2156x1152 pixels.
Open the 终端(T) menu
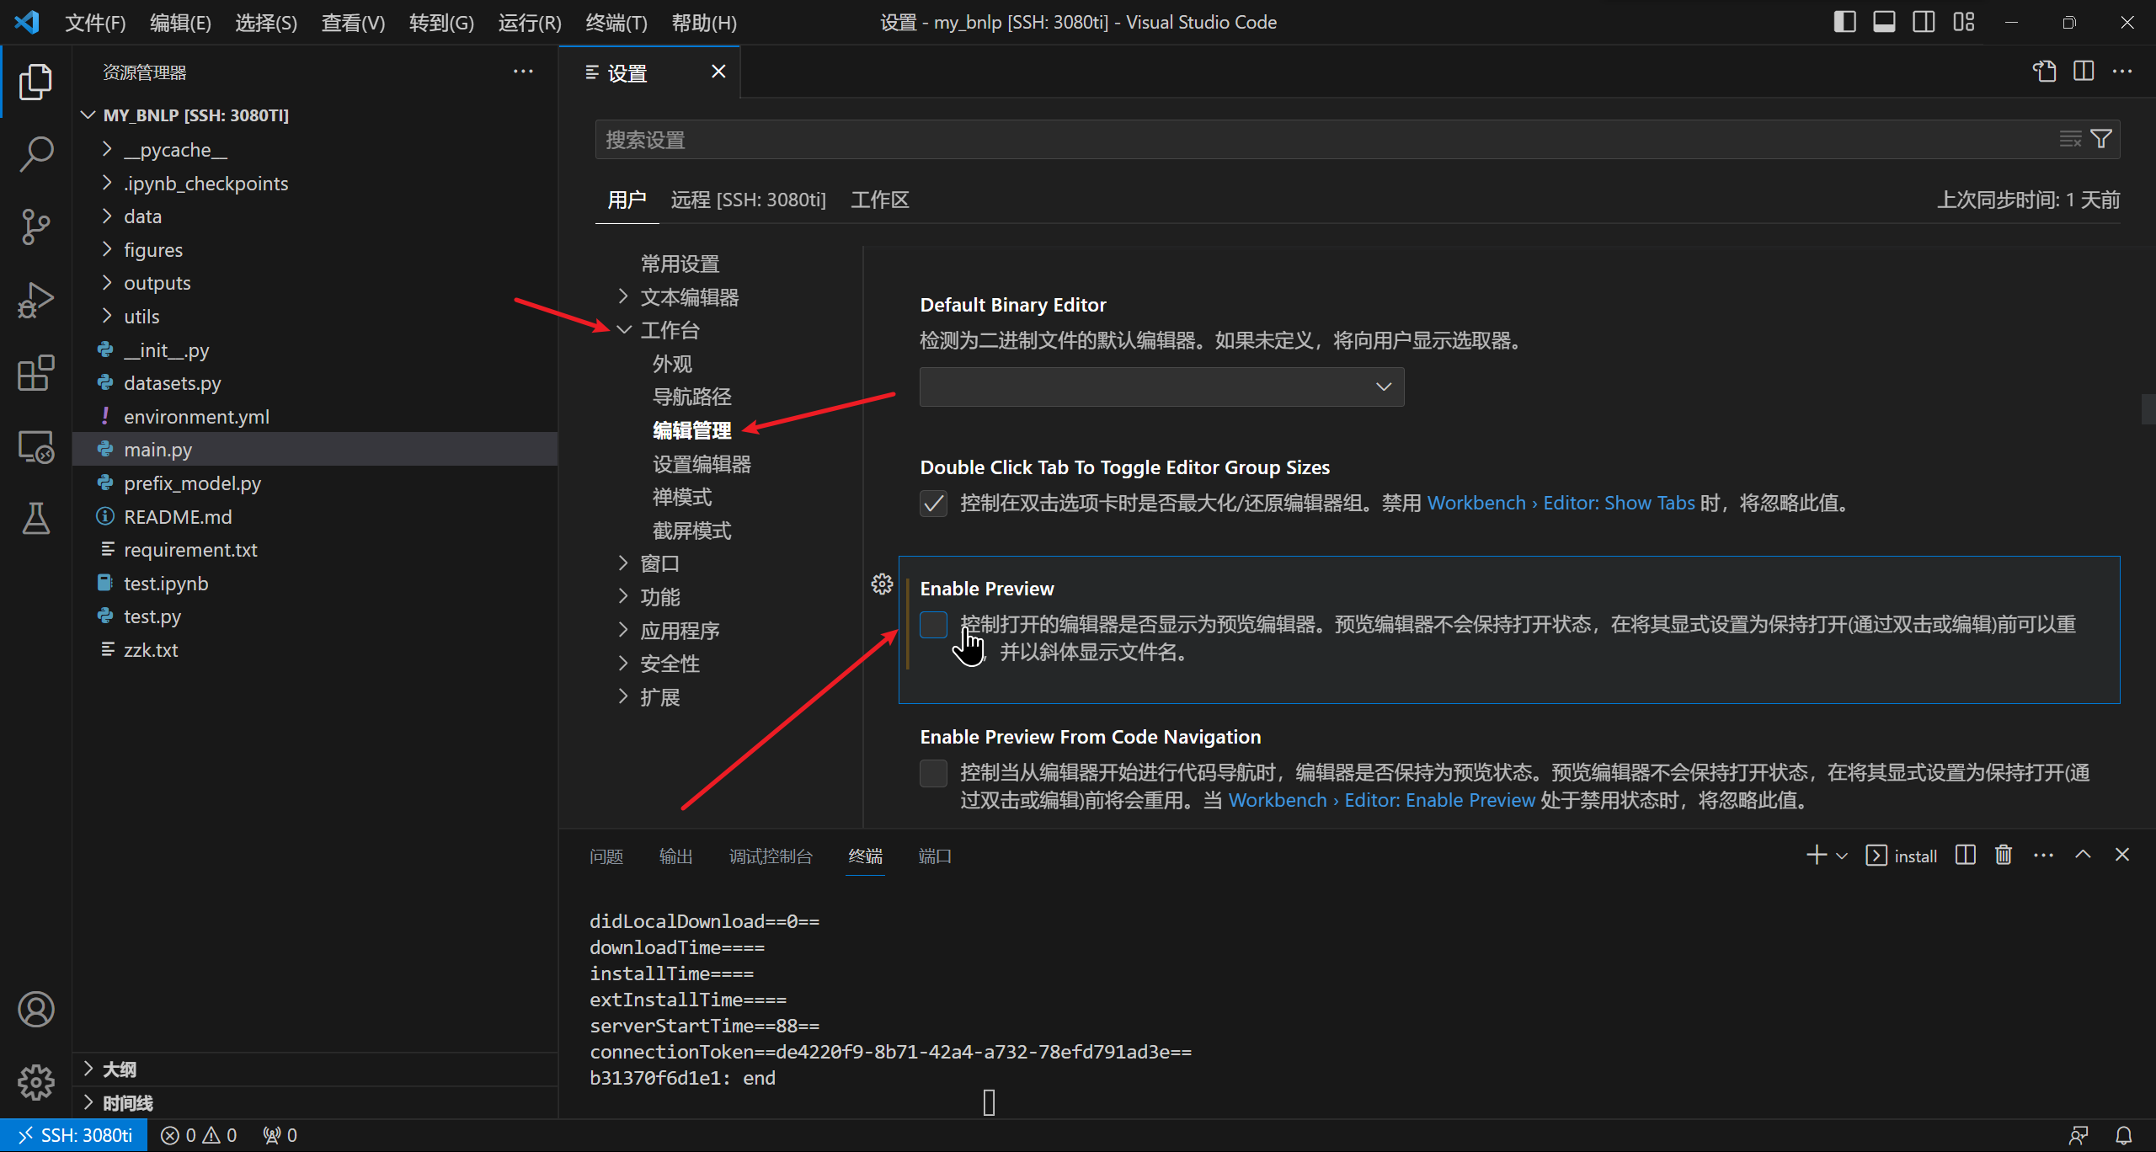pos(616,23)
